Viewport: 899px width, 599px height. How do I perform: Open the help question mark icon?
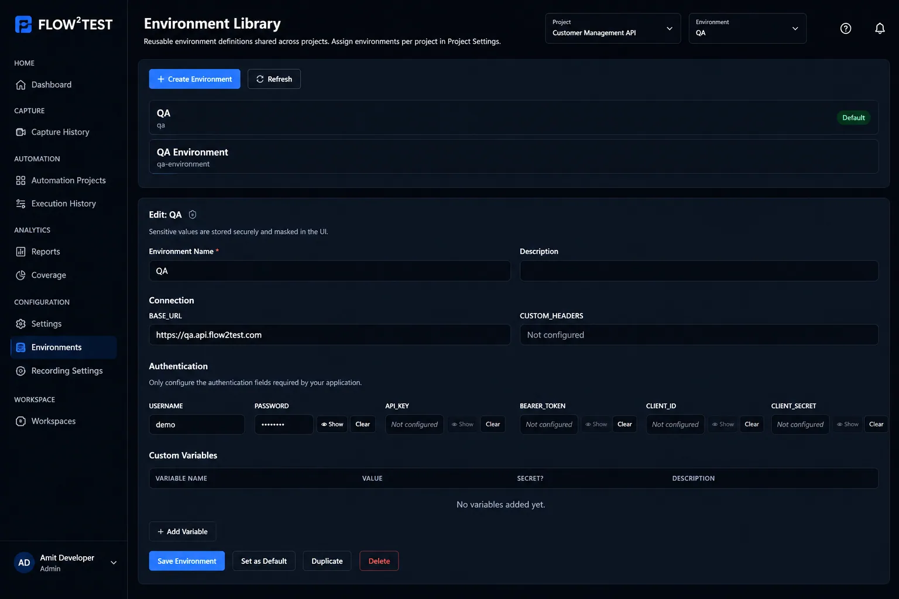point(846,28)
